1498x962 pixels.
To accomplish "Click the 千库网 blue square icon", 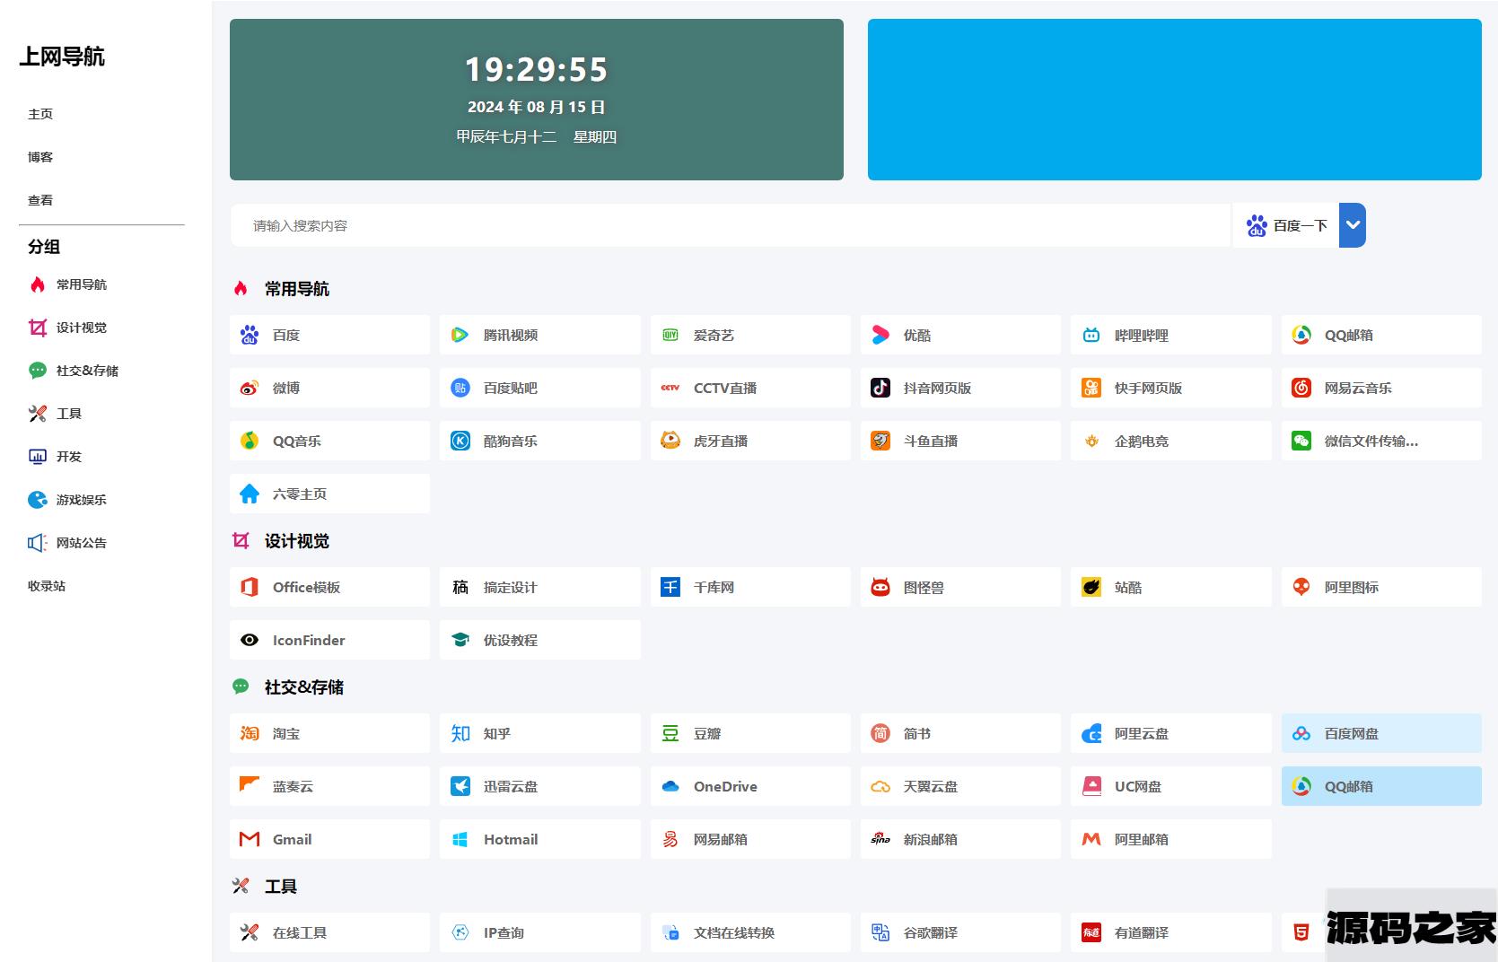I will point(670,587).
